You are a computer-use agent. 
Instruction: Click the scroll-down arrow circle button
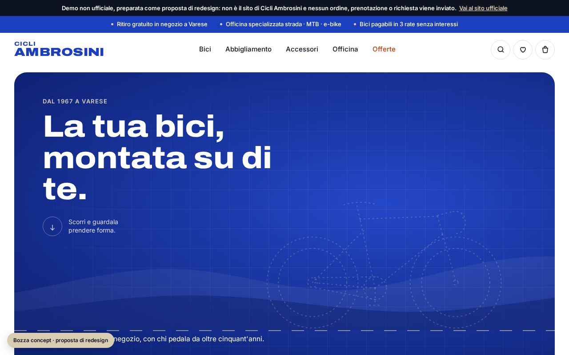click(x=52, y=226)
